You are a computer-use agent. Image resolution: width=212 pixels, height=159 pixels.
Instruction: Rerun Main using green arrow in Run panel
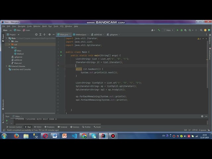pos(7,121)
